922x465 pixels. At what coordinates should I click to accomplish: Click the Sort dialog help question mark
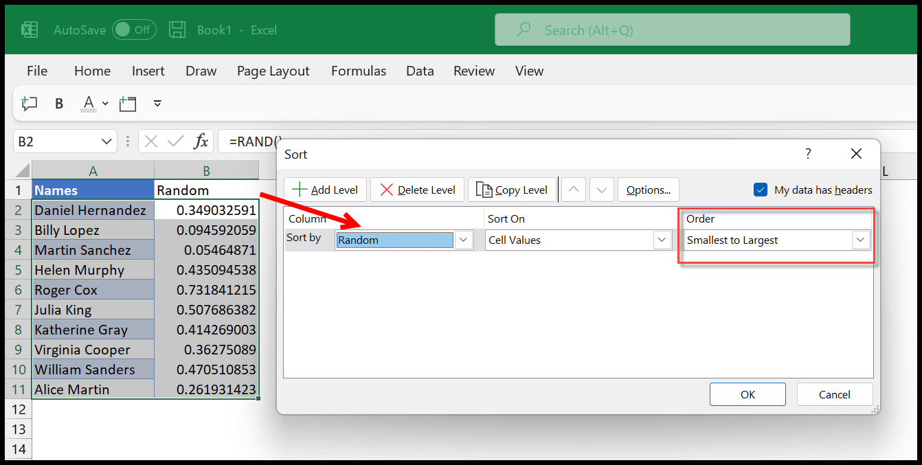[808, 154]
